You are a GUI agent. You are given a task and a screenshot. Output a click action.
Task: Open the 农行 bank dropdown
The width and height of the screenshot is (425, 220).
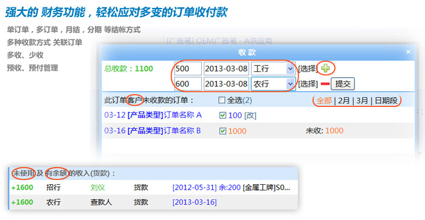click(273, 84)
